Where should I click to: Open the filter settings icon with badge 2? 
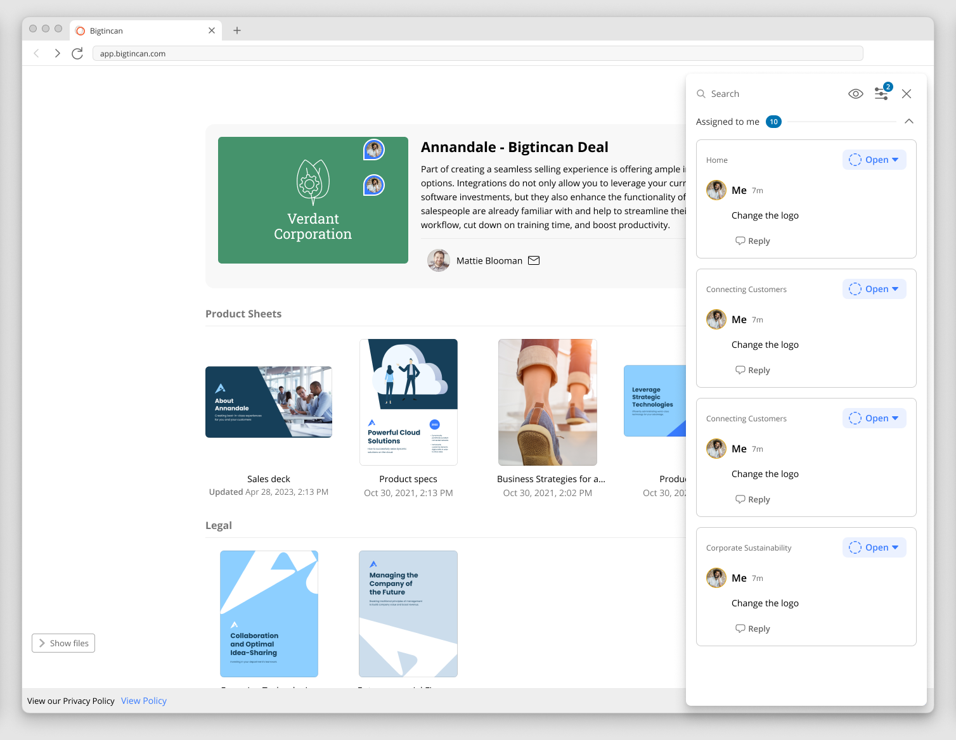pos(883,92)
